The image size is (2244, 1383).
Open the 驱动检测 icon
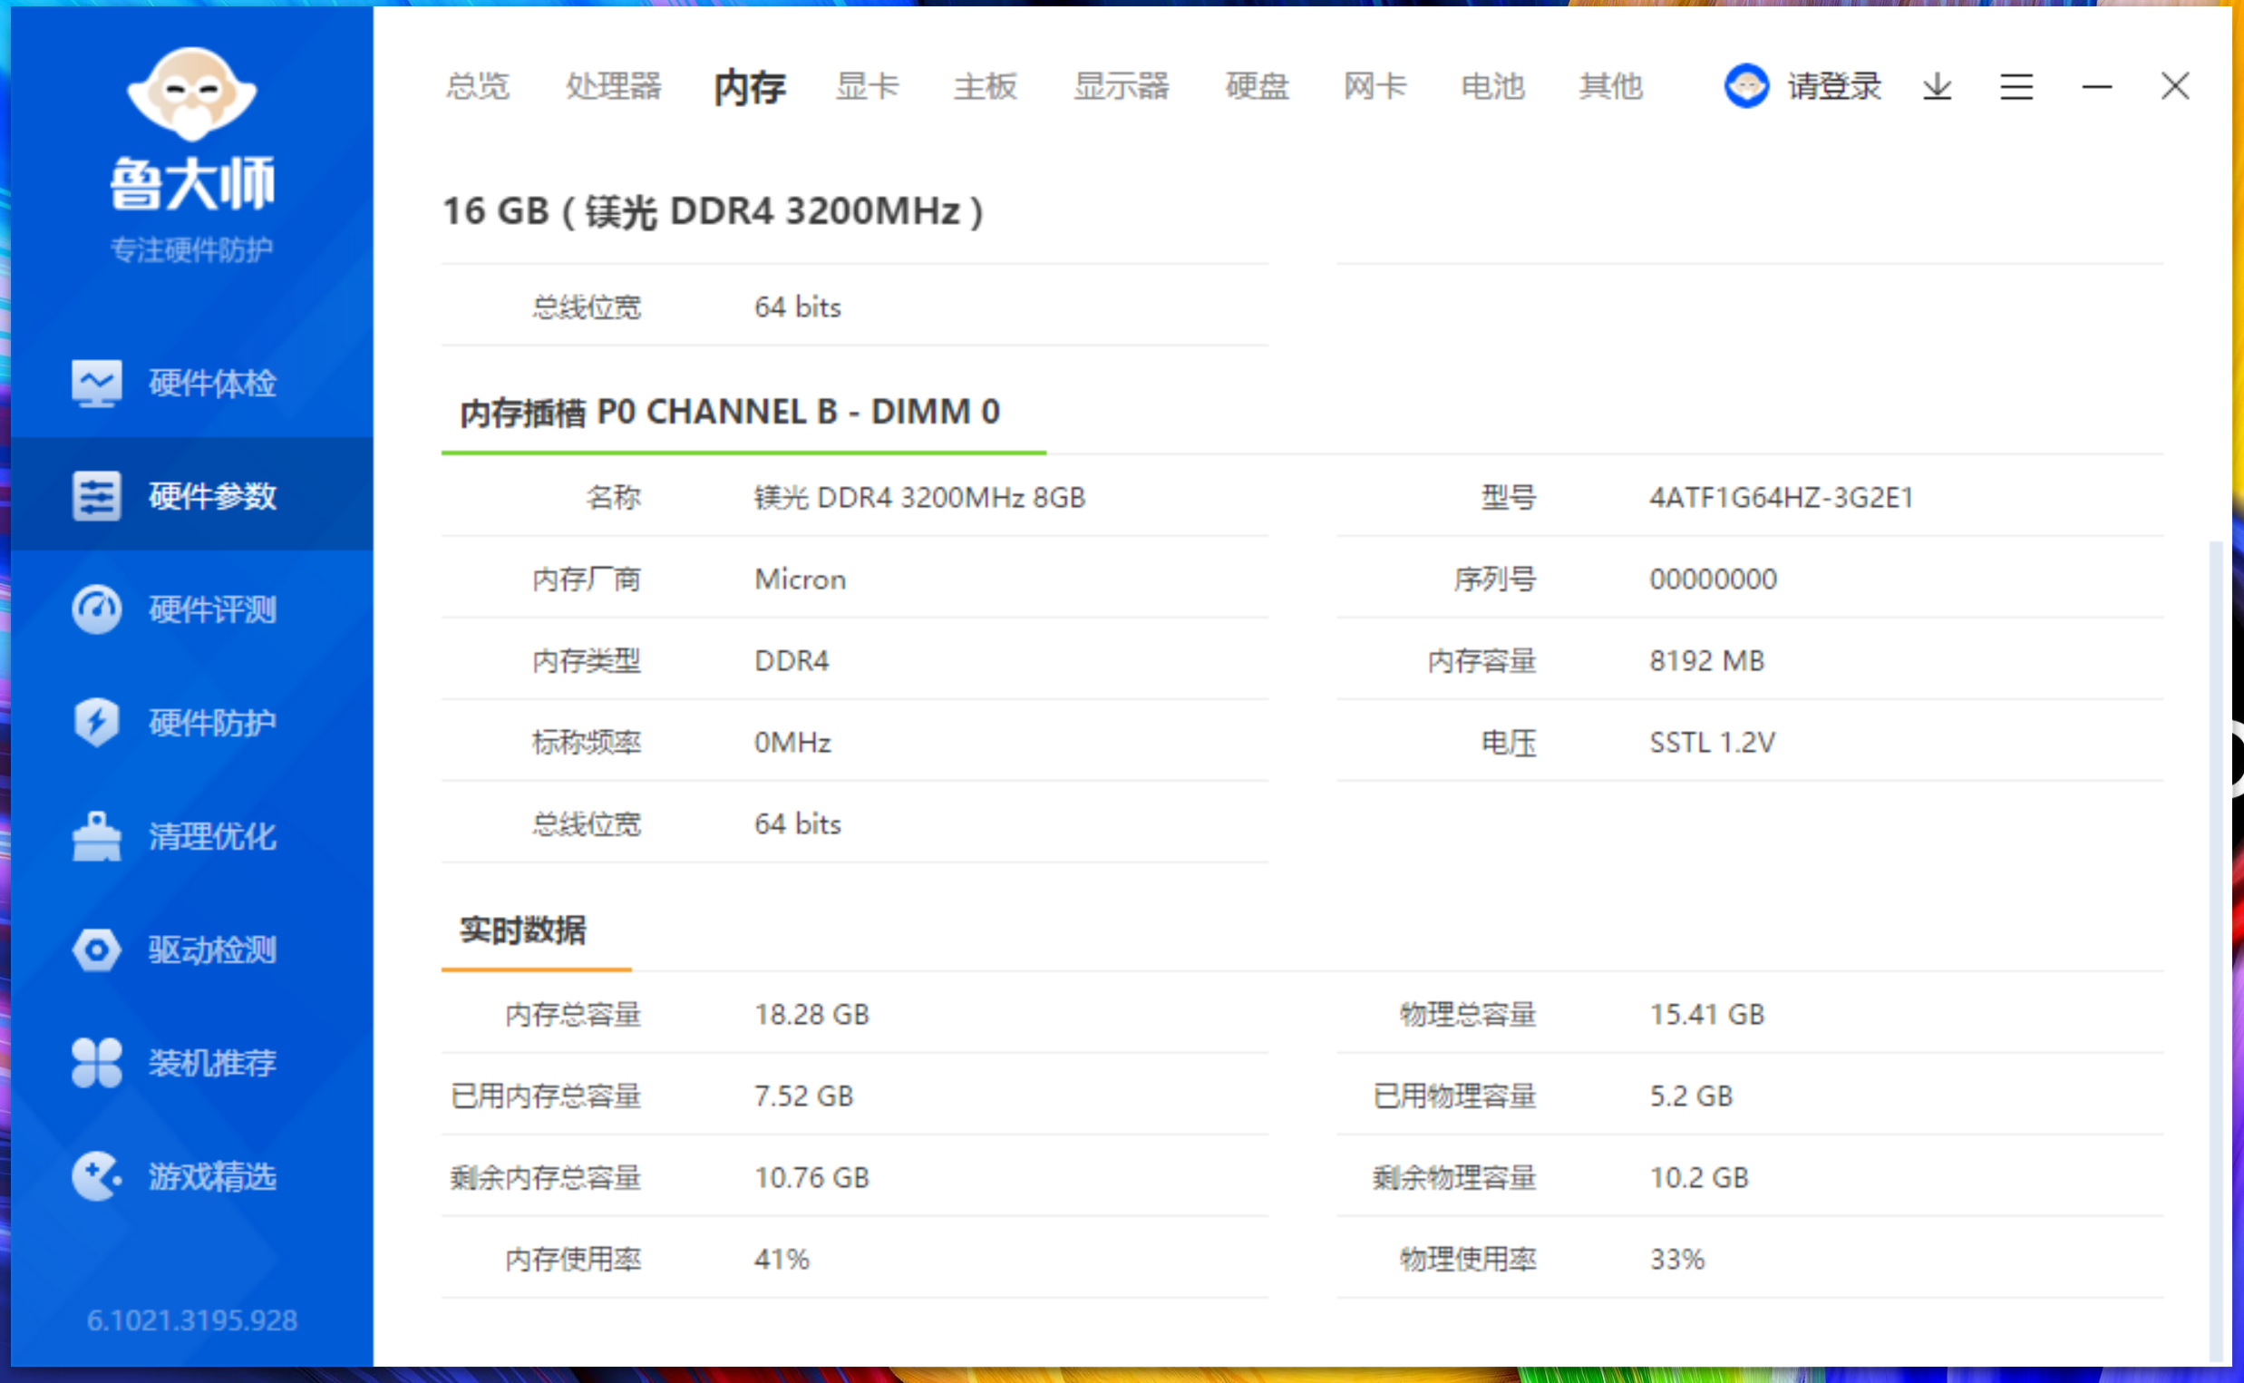tap(96, 950)
